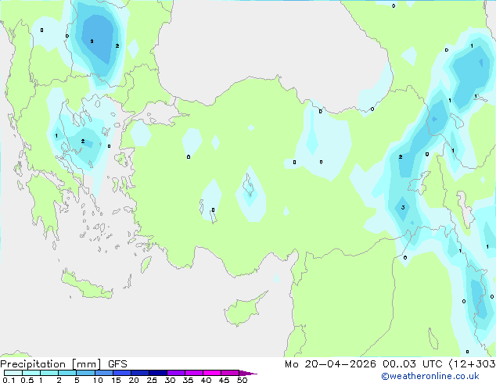
Task: Click the 10–15 mm legend color swatch
Action: coord(103,373)
